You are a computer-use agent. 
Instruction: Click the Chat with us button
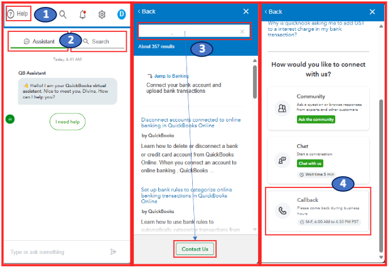(310, 163)
